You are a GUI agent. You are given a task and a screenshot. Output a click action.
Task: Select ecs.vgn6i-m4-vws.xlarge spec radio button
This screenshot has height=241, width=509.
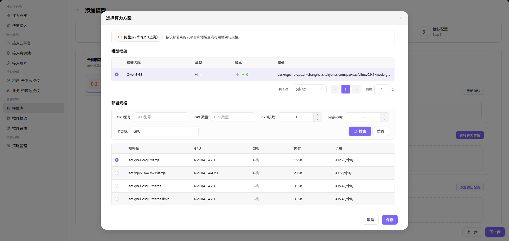(117, 173)
